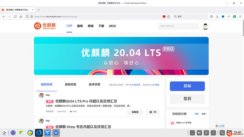Open a new browser tab
The image size is (244, 137).
(39, 10)
